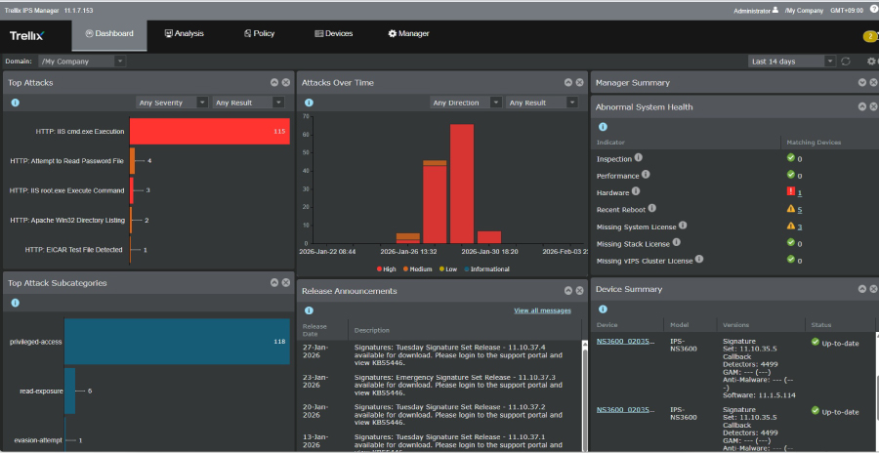Image resolution: width=879 pixels, height=453 pixels.
Task: Open info icon in Attacks Over Time panel
Action: point(309,103)
